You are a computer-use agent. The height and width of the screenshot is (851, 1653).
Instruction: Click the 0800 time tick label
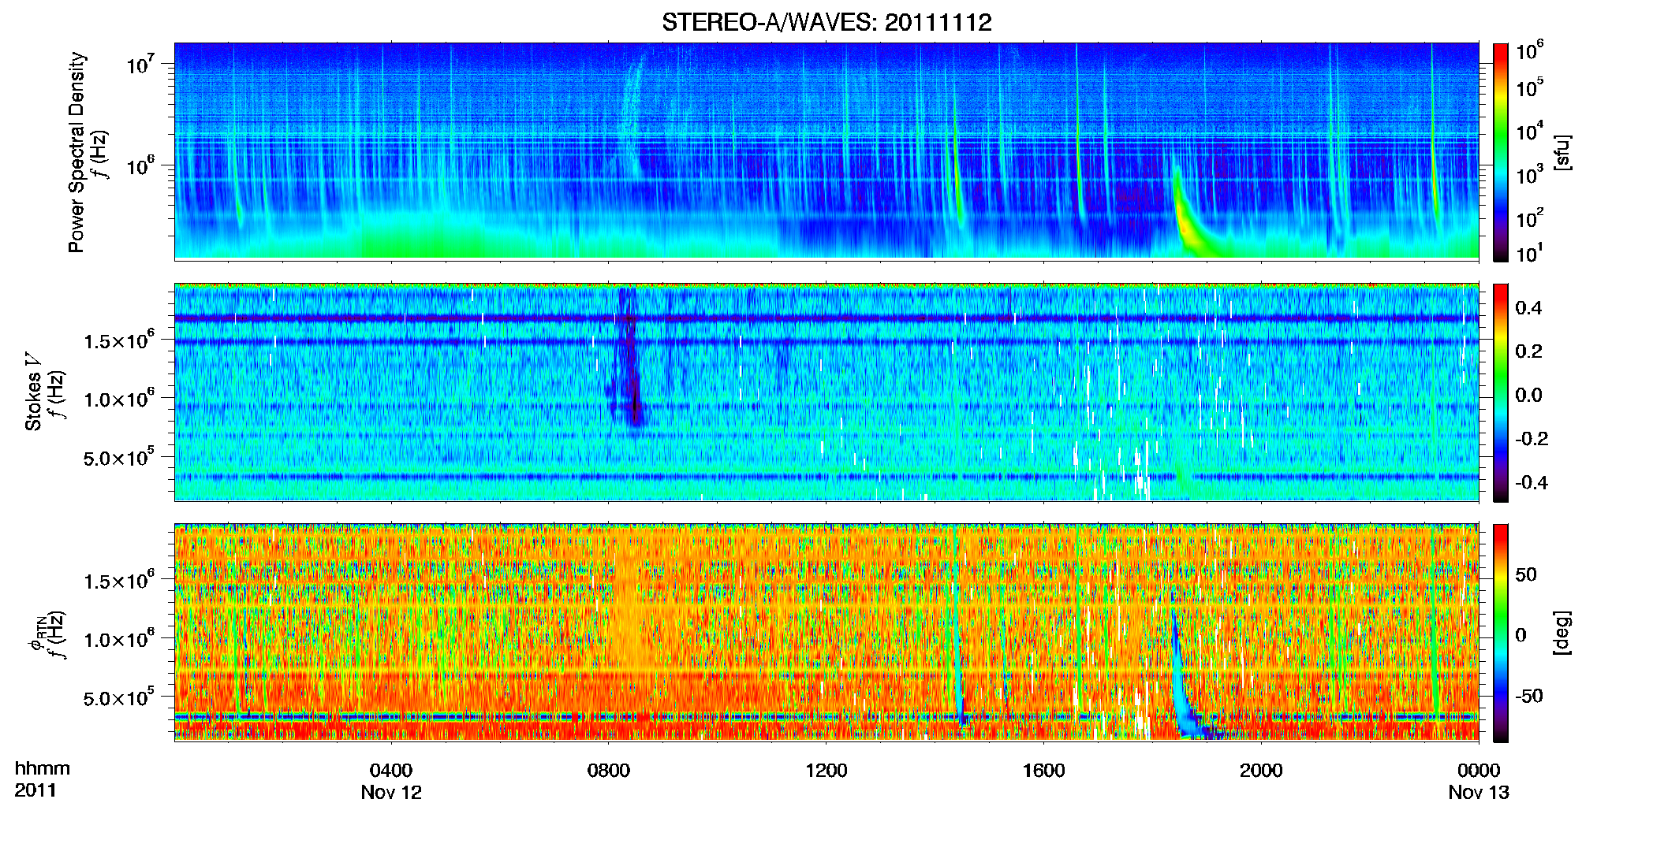coord(609,770)
